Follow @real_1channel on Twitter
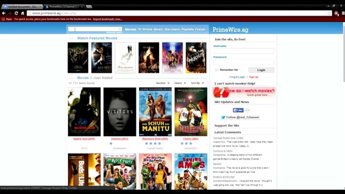 240,117
